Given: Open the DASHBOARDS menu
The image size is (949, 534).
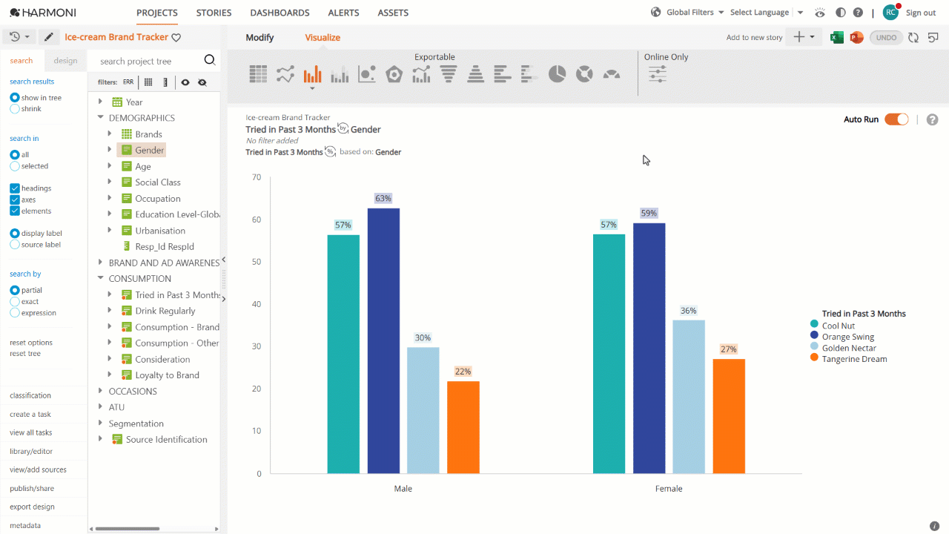Looking at the screenshot, I should pyautogui.click(x=280, y=13).
